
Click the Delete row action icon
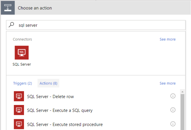[x=19, y=97]
